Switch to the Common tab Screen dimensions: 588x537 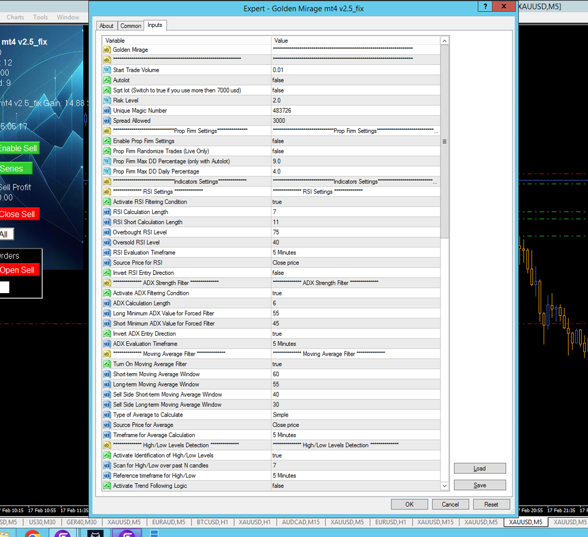point(130,26)
